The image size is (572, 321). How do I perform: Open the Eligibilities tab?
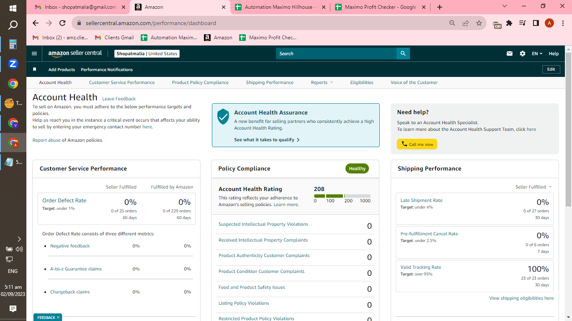click(362, 82)
